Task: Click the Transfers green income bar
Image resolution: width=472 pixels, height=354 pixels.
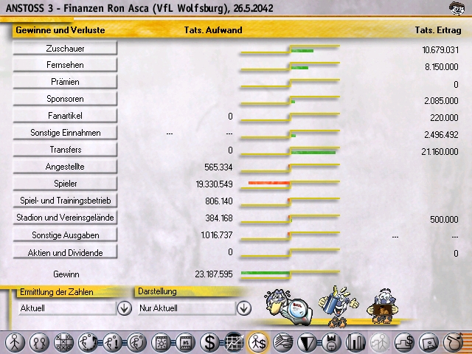Action: coord(313,153)
